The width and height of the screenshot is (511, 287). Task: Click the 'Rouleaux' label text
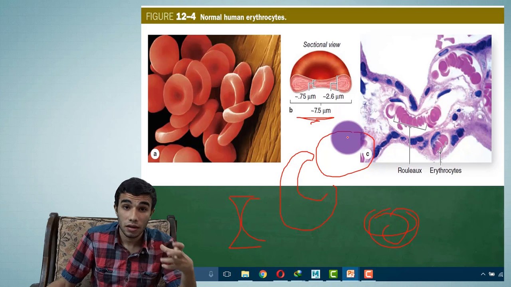click(x=410, y=170)
